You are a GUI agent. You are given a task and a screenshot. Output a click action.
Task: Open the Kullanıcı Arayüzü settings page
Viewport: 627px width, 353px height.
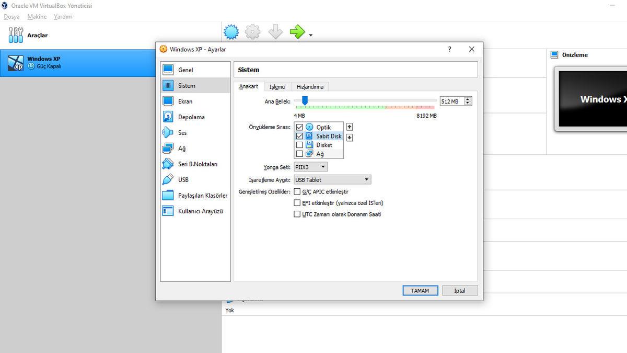click(x=169, y=211)
